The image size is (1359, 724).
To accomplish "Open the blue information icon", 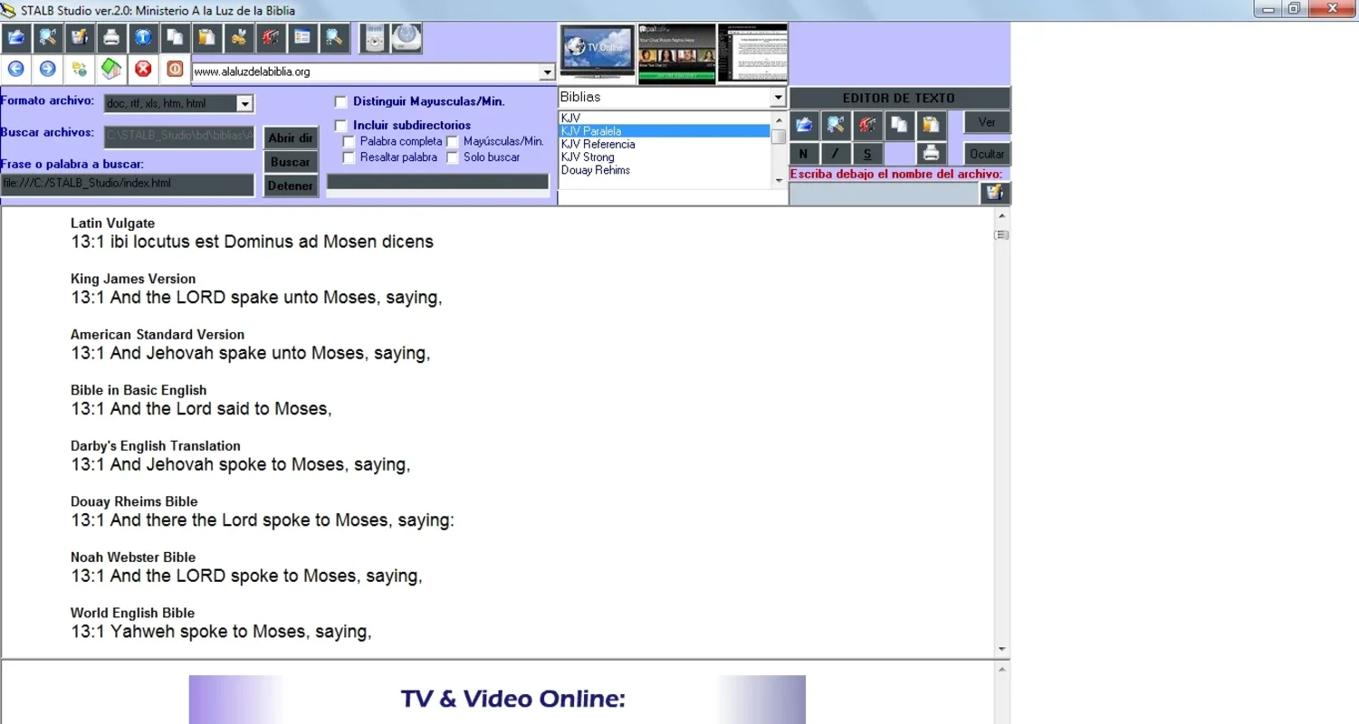I will pyautogui.click(x=142, y=38).
